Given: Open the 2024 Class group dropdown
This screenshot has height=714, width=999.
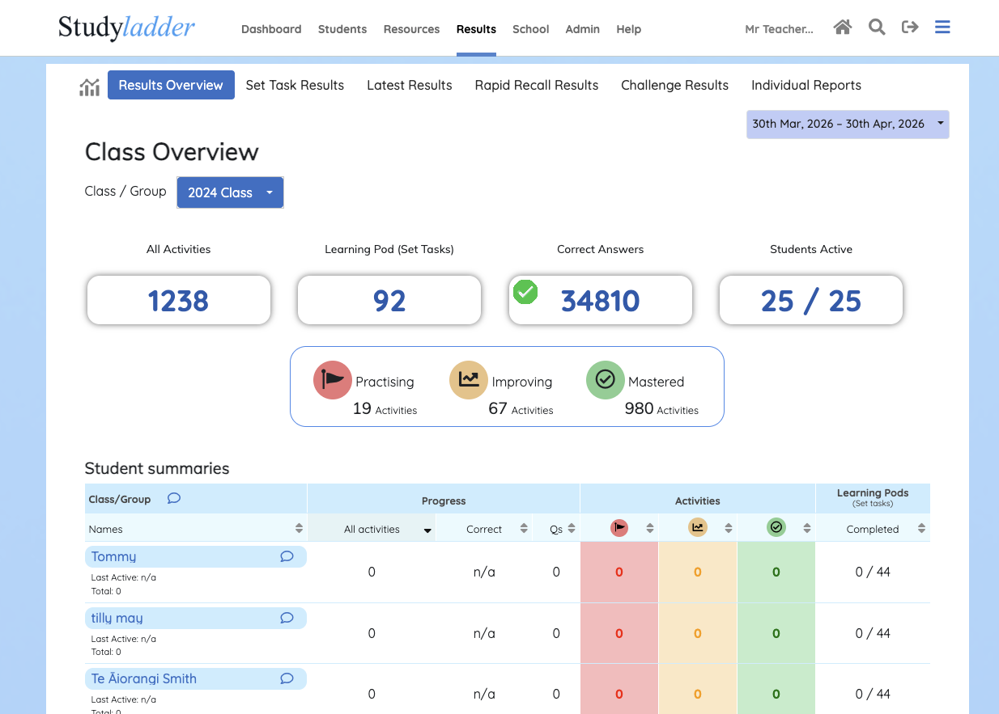Looking at the screenshot, I should click(230, 192).
